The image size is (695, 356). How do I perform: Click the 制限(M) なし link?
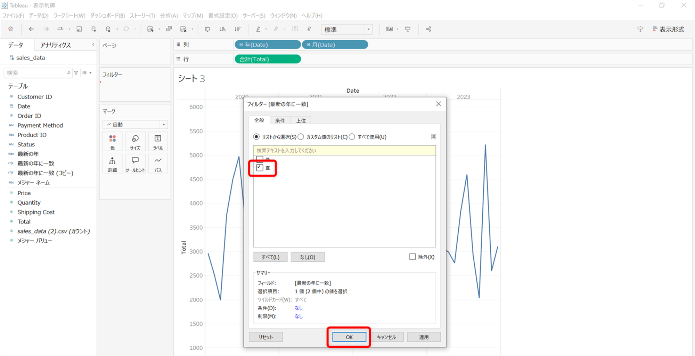pos(299,316)
